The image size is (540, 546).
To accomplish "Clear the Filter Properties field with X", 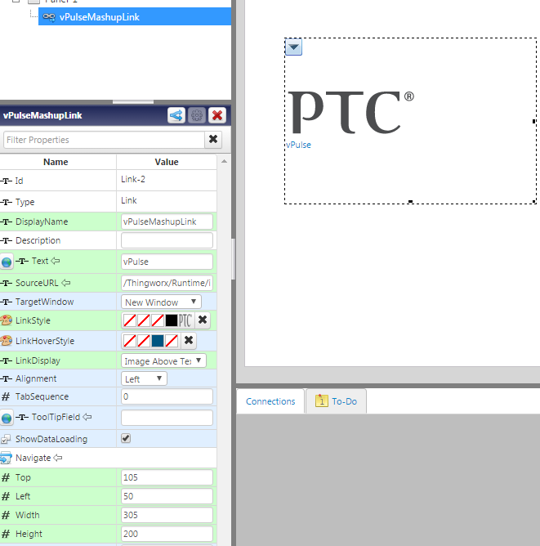I will coord(213,140).
